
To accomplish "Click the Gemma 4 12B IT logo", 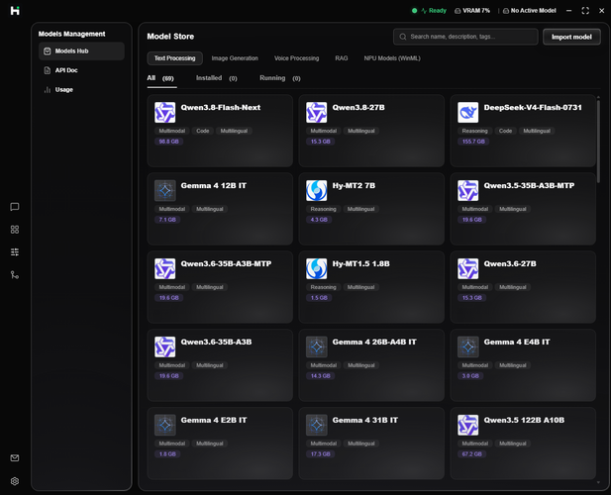I will pyautogui.click(x=164, y=190).
